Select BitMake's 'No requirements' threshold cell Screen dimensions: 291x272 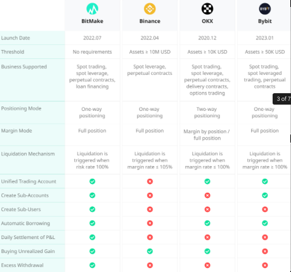(93, 52)
